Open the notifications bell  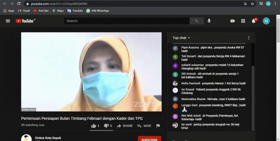(x=253, y=21)
